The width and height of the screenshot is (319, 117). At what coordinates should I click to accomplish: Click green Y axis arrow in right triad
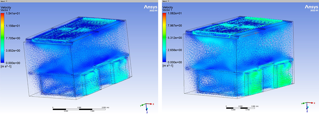[x=303, y=103]
